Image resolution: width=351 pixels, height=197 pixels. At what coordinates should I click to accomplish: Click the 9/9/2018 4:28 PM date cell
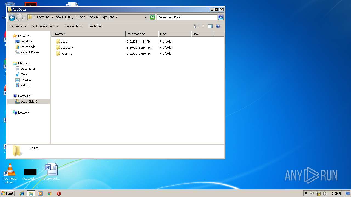(x=138, y=42)
